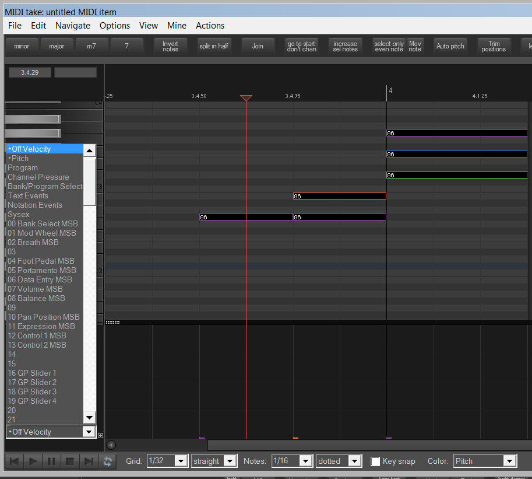This screenshot has height=479, width=532.
Task: Open the Actions menu
Action: pyautogui.click(x=210, y=26)
